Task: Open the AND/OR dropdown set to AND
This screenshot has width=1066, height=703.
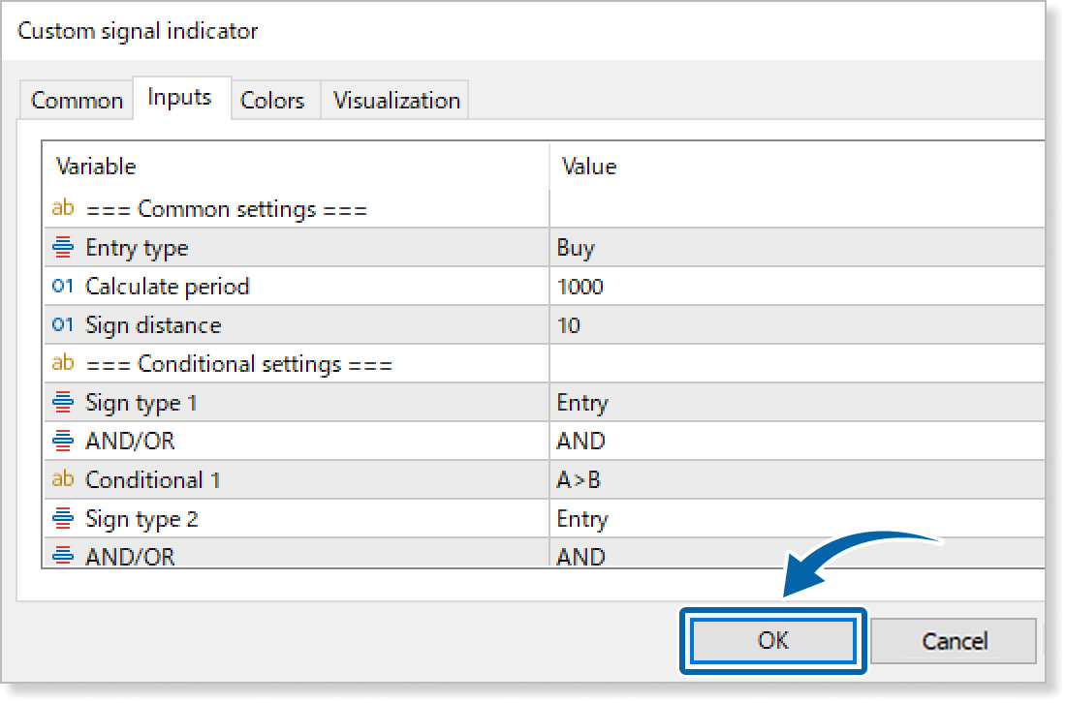Action: coord(678,441)
